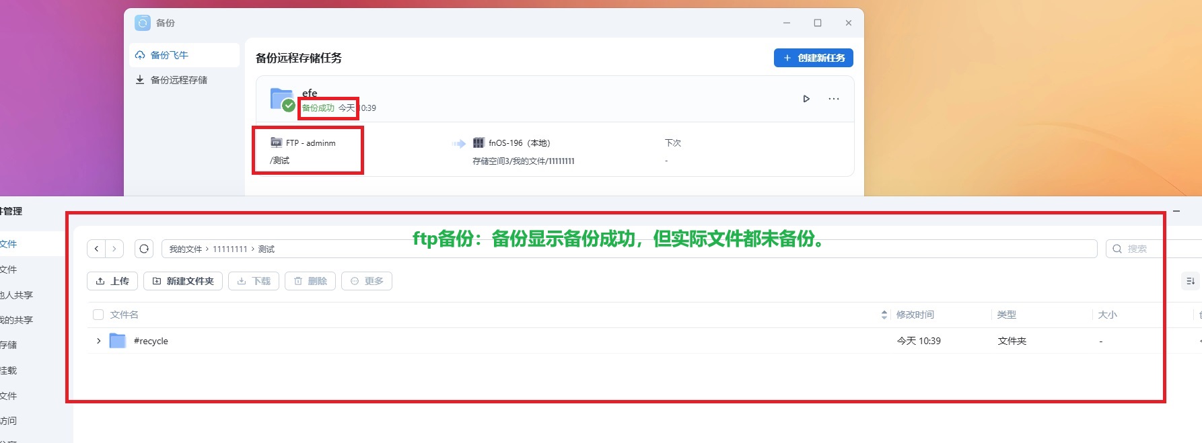Viewport: 1202px width, 443px height.
Task: Click the 备份成功 status text
Action: [318, 108]
